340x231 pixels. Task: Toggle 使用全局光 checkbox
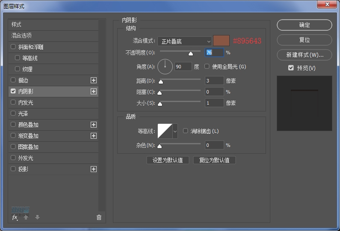tap(207, 67)
